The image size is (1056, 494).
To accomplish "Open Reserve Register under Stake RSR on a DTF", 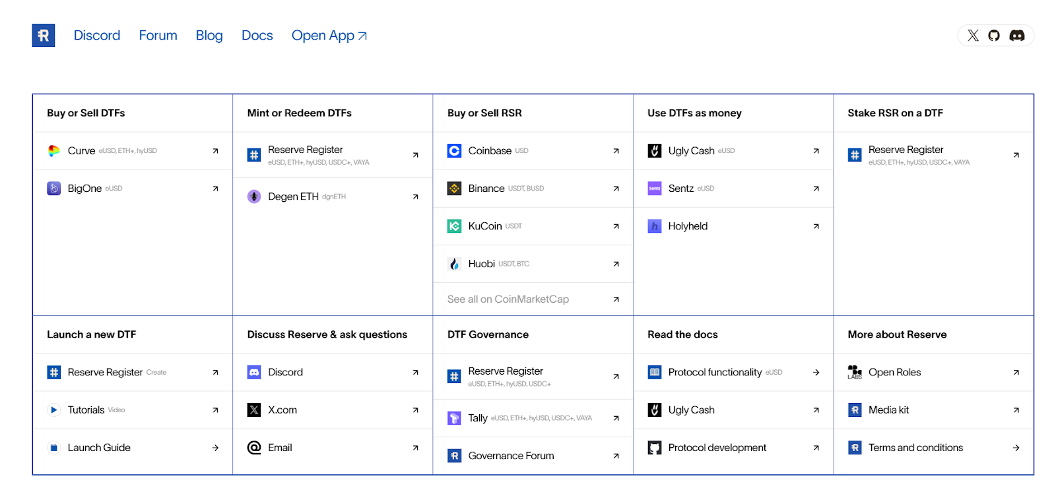I will click(x=933, y=155).
